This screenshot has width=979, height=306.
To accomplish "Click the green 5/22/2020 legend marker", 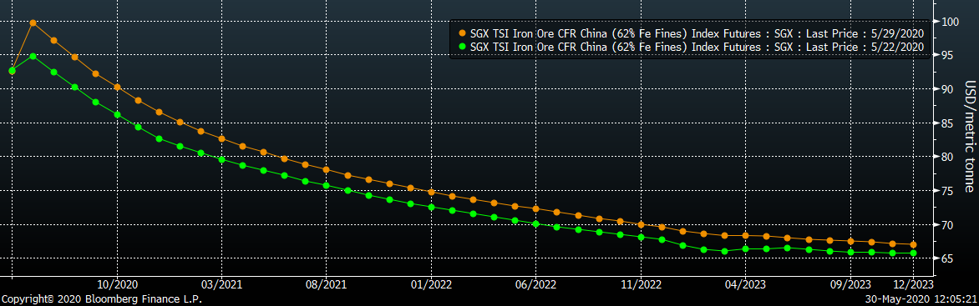I will tap(462, 46).
